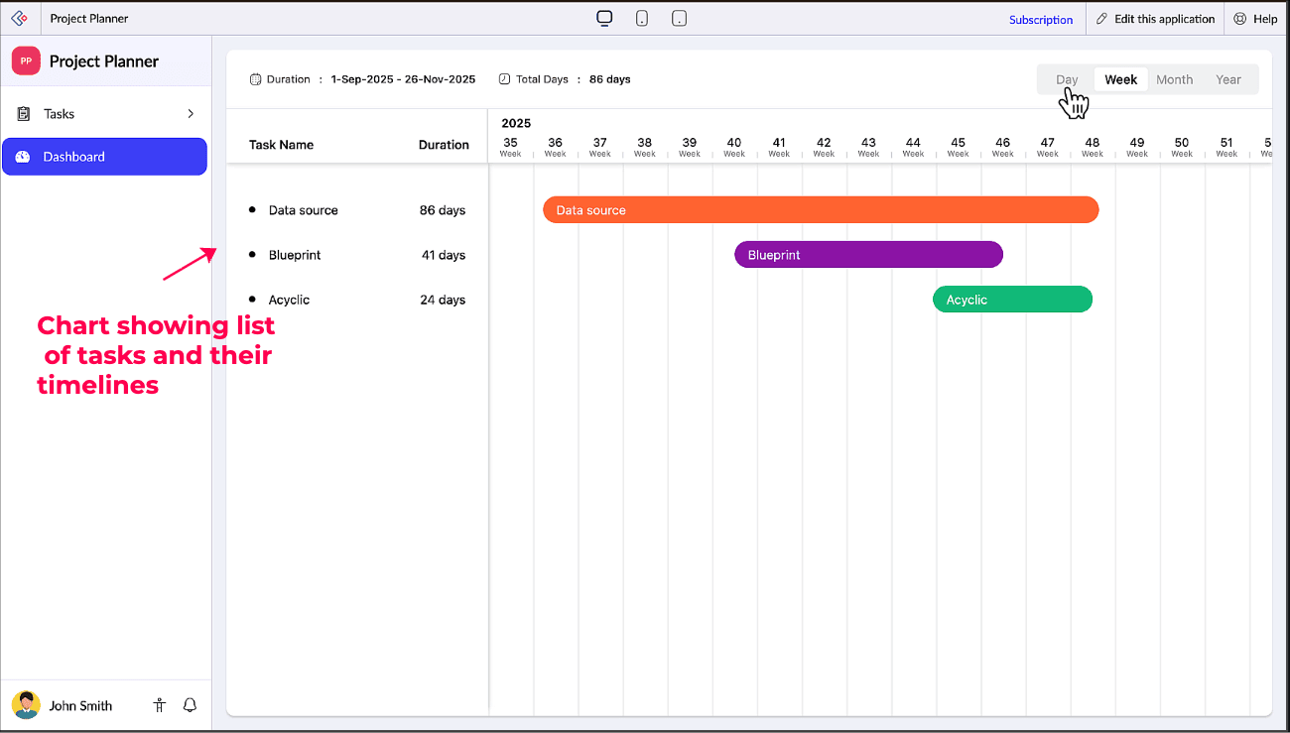Click the calendar icon beside Duration
This screenshot has height=733, width=1290.
pyautogui.click(x=255, y=79)
